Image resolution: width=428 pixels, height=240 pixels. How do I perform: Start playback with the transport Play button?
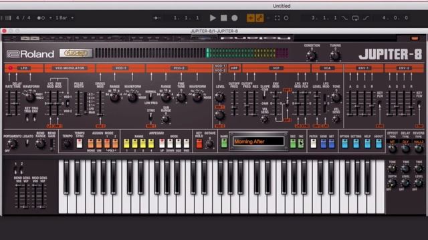coord(213,18)
